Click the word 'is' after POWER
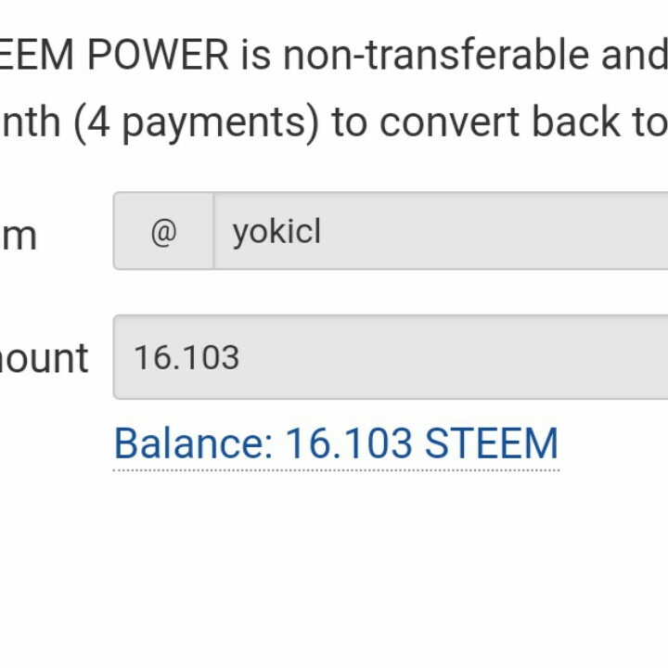This screenshot has width=668, height=668. click(x=256, y=56)
